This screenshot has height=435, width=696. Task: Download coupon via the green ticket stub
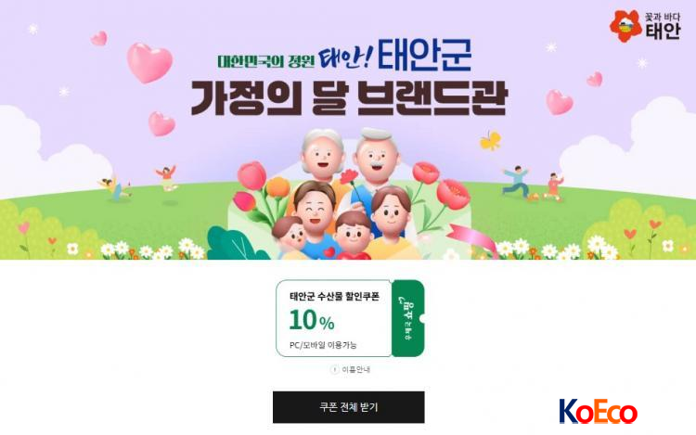click(x=408, y=318)
